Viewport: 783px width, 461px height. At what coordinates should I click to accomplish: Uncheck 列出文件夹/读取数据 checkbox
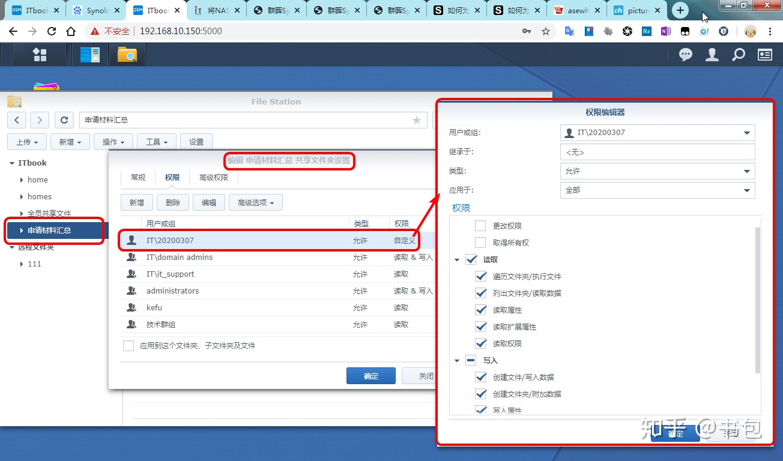tap(480, 293)
